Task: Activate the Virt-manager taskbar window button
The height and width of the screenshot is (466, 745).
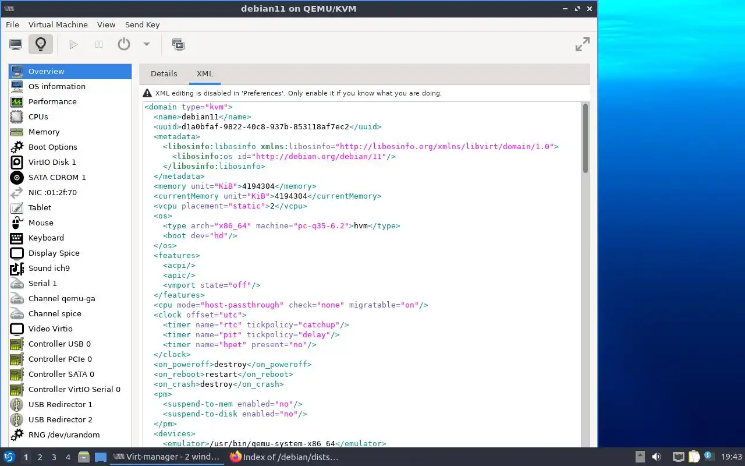Action: [166, 457]
